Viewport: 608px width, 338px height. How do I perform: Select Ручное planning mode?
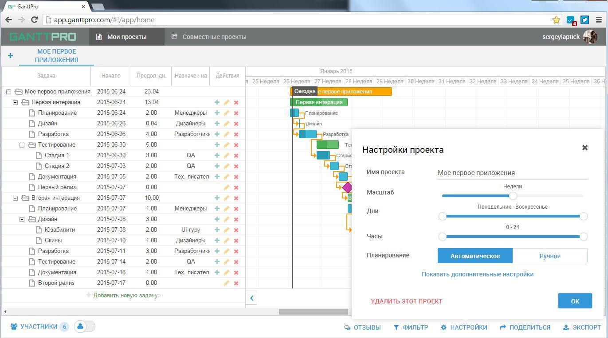[x=550, y=256]
